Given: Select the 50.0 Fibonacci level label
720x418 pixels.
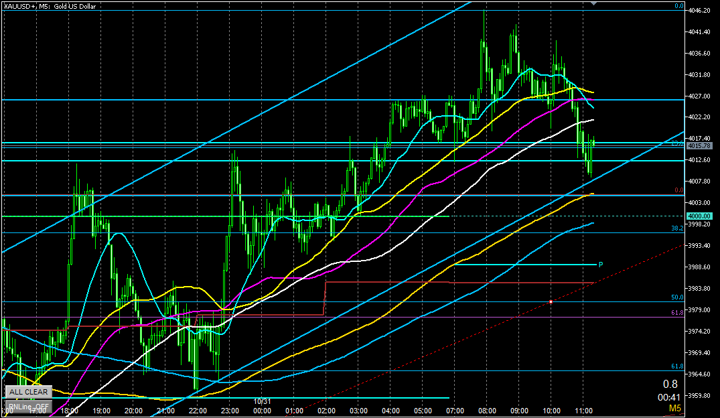Looking at the screenshot, I should [x=677, y=297].
